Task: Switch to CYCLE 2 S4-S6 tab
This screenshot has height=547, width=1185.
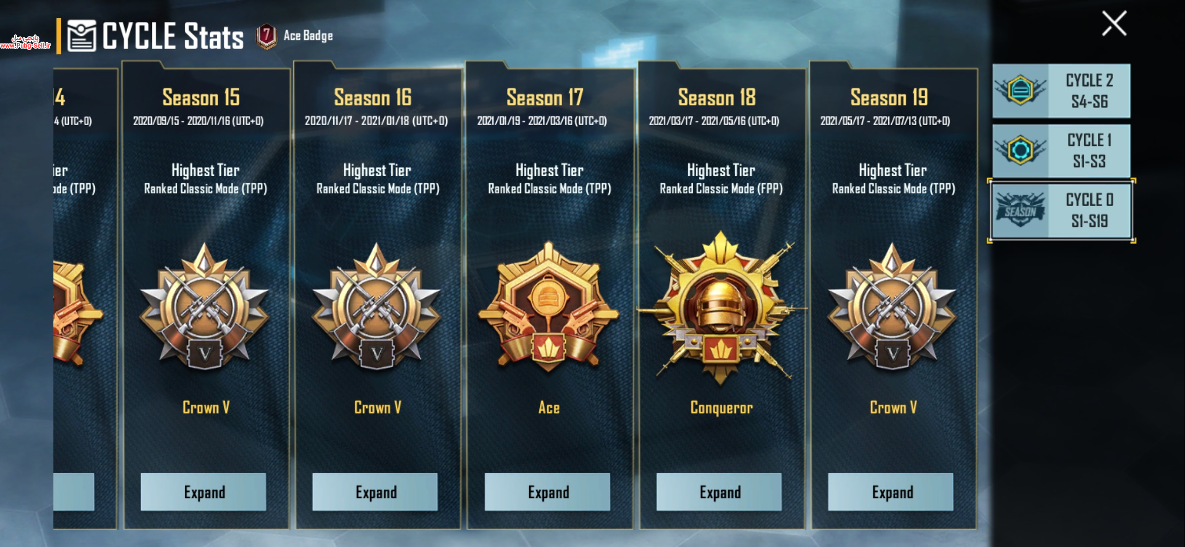Action: tap(1061, 91)
